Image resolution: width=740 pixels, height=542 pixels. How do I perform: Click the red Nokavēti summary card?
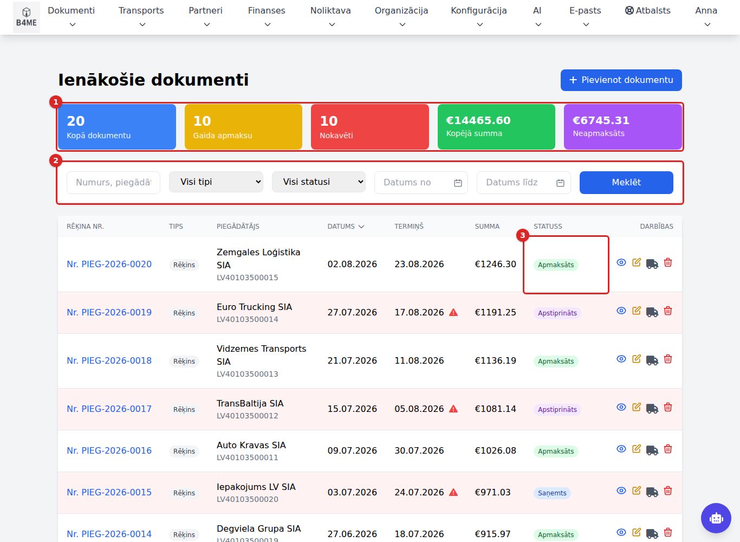pyautogui.click(x=370, y=127)
